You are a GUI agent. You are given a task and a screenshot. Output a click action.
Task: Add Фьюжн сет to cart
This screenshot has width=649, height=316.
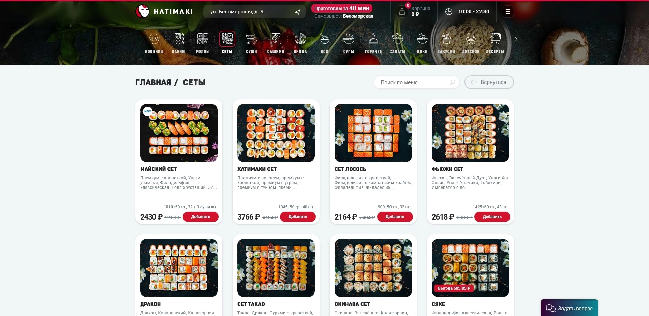pyautogui.click(x=492, y=217)
